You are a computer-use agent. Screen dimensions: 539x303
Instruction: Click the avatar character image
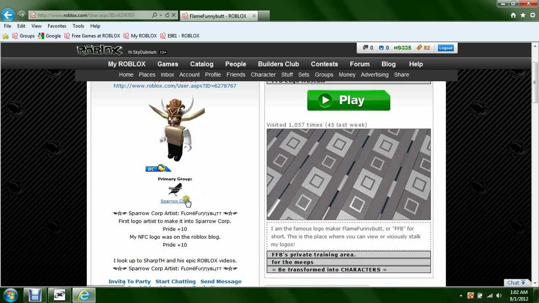point(176,129)
